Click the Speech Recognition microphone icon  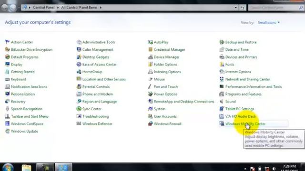pyautogui.click(x=8, y=109)
